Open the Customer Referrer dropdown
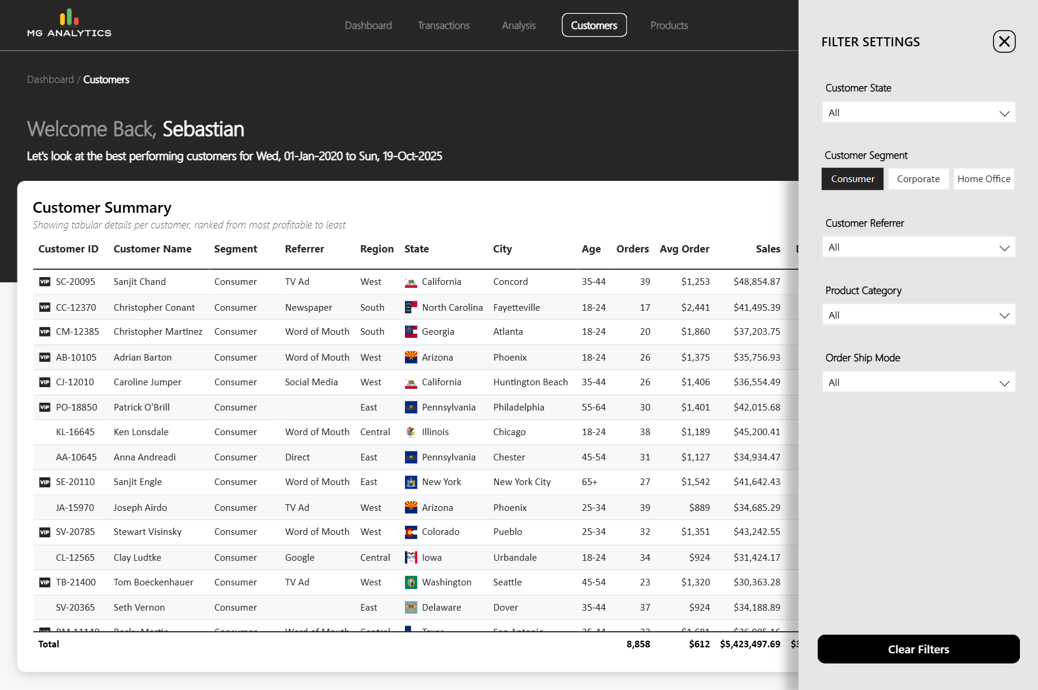This screenshot has height=690, width=1038. (x=918, y=247)
